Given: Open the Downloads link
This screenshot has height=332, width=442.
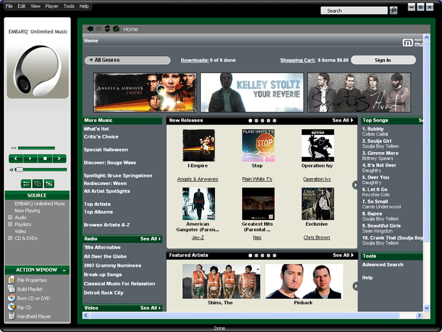Looking at the screenshot, I should point(195,60).
